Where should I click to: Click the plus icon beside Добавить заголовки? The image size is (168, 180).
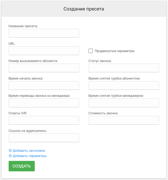[10, 150]
